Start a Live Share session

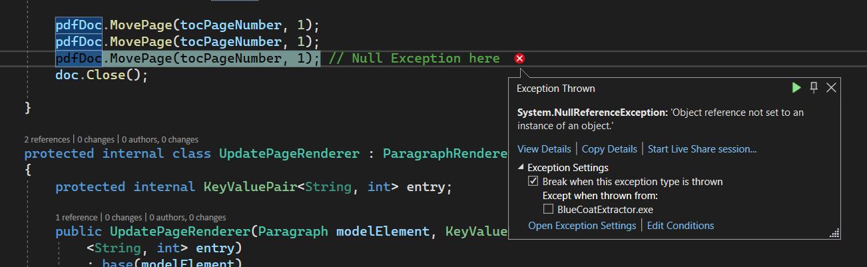(702, 149)
